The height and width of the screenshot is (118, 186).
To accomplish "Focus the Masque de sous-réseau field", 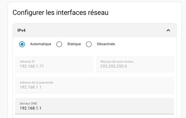I will pyautogui.click(x=135, y=64).
